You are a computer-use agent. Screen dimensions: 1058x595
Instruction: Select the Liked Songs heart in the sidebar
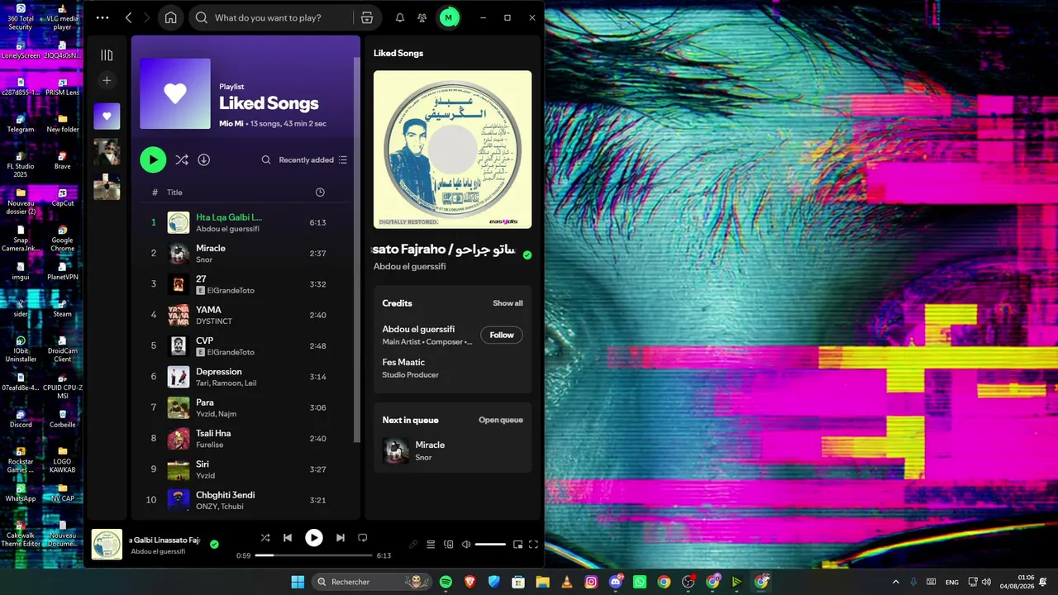(x=107, y=117)
